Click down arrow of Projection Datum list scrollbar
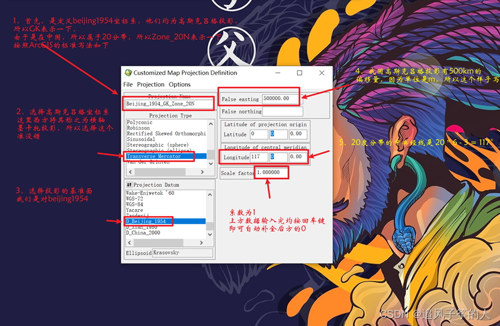500x326 pixels. 210,235
